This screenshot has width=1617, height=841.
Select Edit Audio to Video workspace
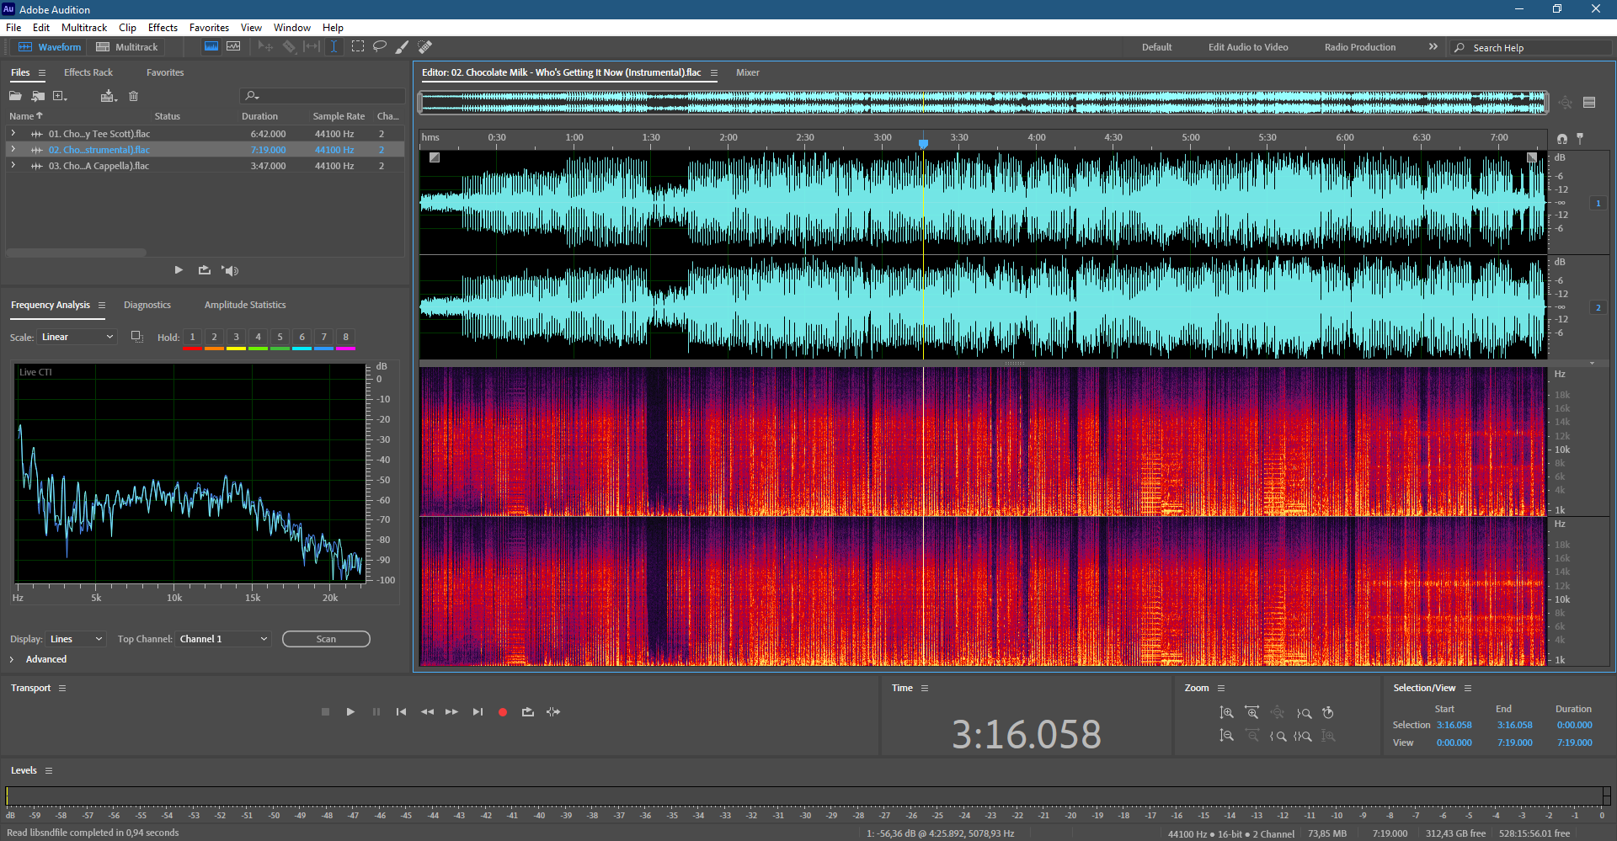coord(1248,47)
